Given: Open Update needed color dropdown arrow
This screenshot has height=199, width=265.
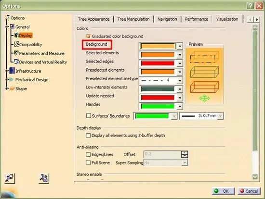Looking at the screenshot, I should click(180, 98).
